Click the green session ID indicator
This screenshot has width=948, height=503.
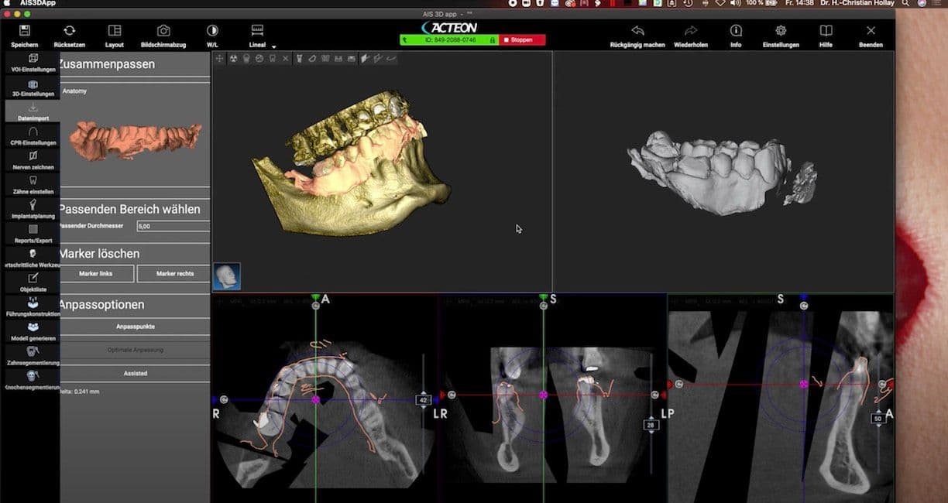(x=449, y=39)
